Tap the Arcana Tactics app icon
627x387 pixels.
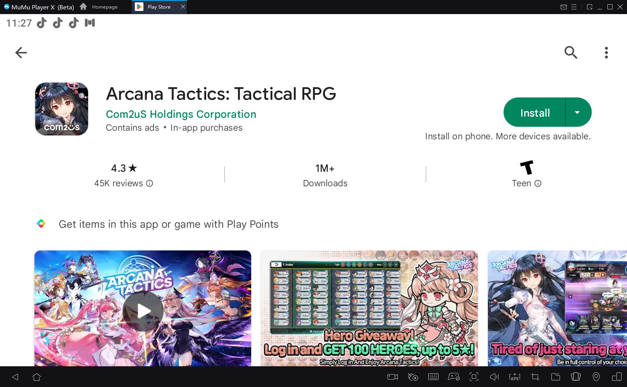pyautogui.click(x=62, y=109)
